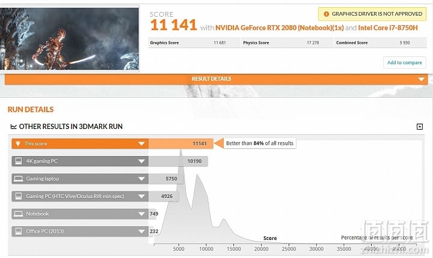
Task: Open NVIDIA GeForce RTX 2080 (Notebook) link
Action: pos(279,28)
